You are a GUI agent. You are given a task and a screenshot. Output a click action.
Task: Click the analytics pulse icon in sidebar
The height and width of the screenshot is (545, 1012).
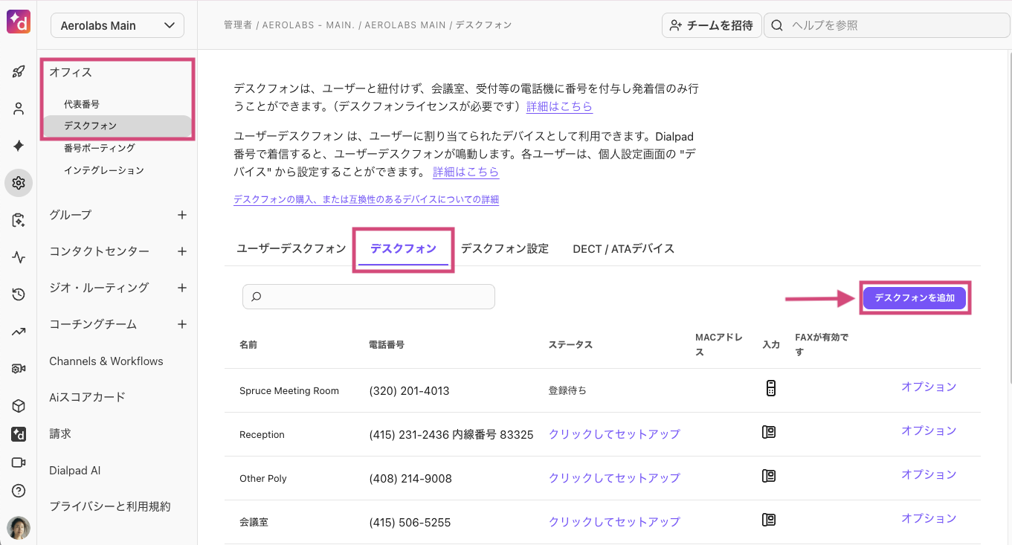pos(19,258)
